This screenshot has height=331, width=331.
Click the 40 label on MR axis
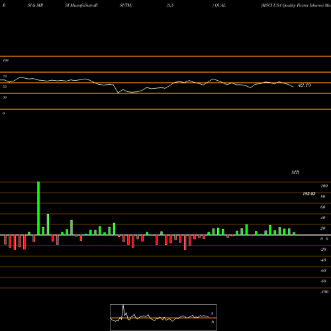tap(323, 218)
